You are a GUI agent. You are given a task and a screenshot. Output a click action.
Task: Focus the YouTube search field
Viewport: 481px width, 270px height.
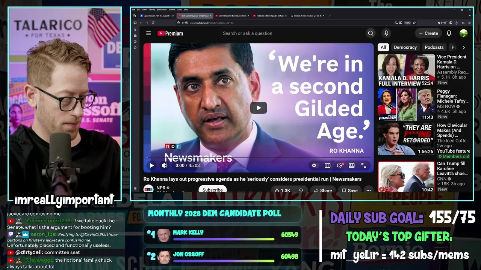click(292, 33)
